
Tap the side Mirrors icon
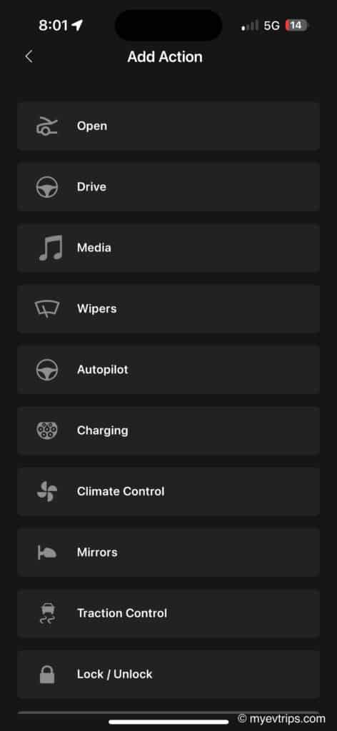click(x=47, y=553)
